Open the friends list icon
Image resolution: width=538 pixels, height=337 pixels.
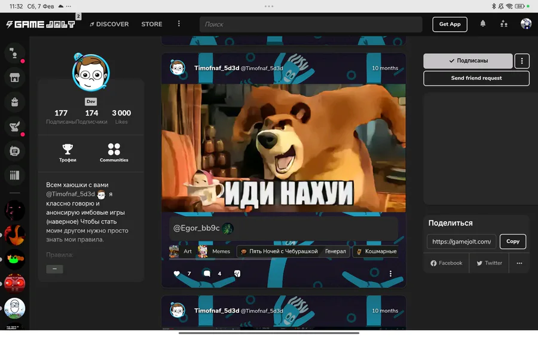pos(504,24)
